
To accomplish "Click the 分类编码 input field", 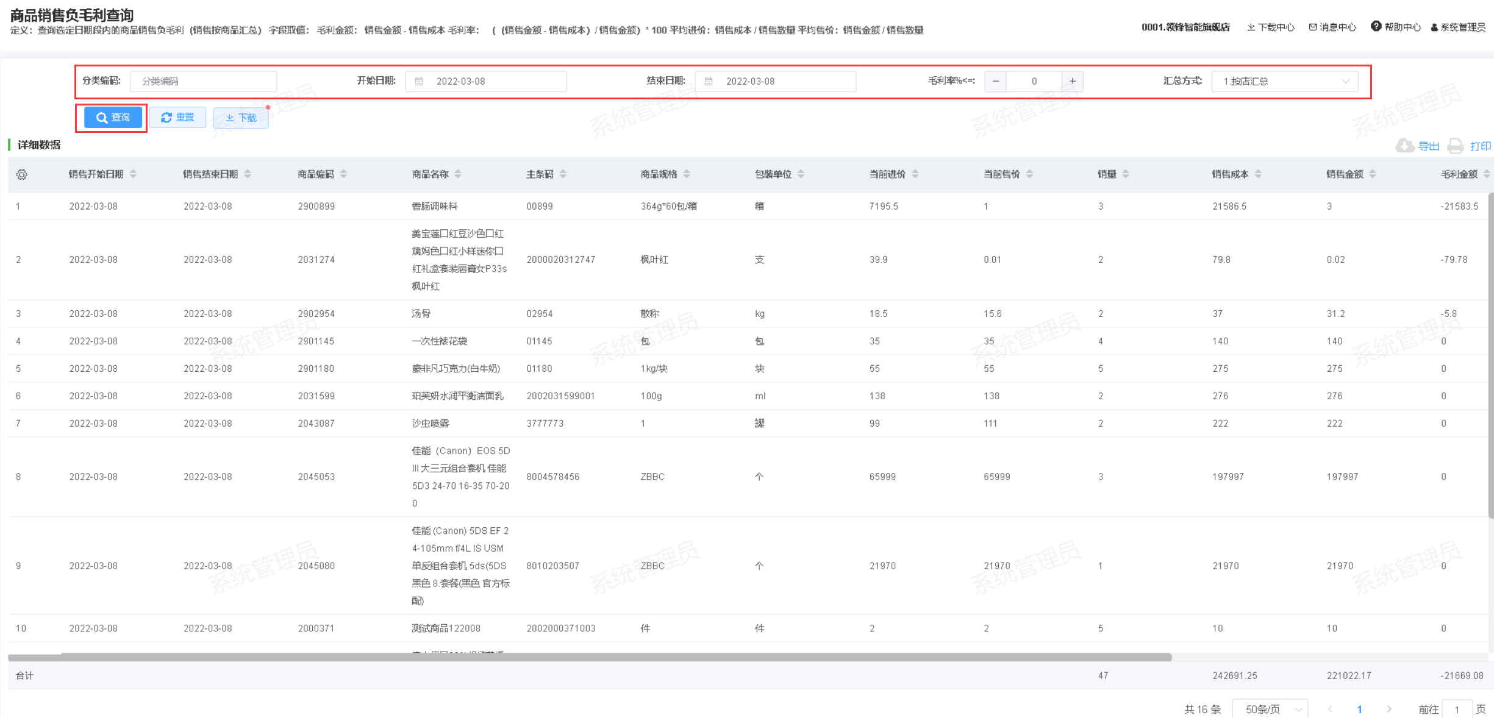I will tap(203, 81).
